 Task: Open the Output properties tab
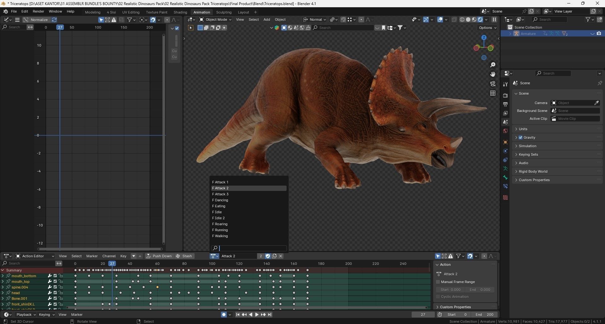pos(505,104)
